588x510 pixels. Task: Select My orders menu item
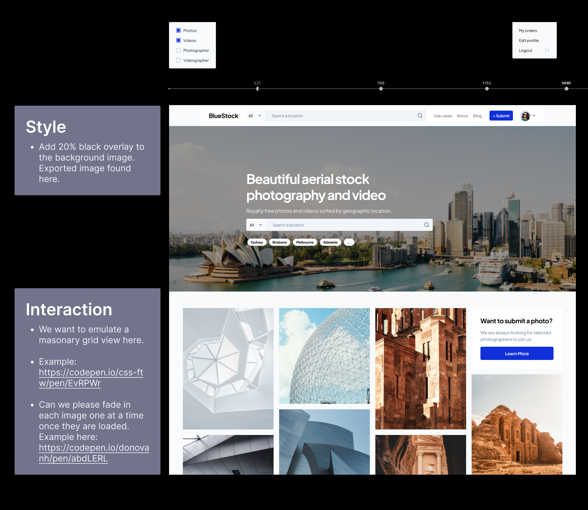coord(528,30)
